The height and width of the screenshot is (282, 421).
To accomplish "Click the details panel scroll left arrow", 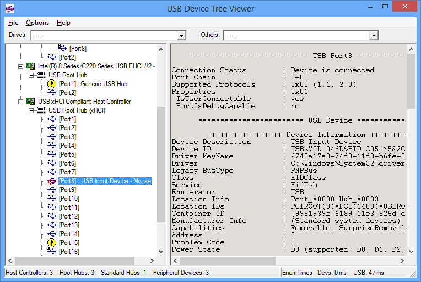I will click(x=175, y=261).
